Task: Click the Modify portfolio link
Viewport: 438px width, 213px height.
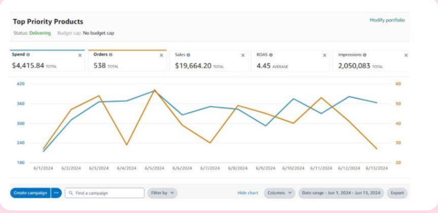Action: click(387, 20)
